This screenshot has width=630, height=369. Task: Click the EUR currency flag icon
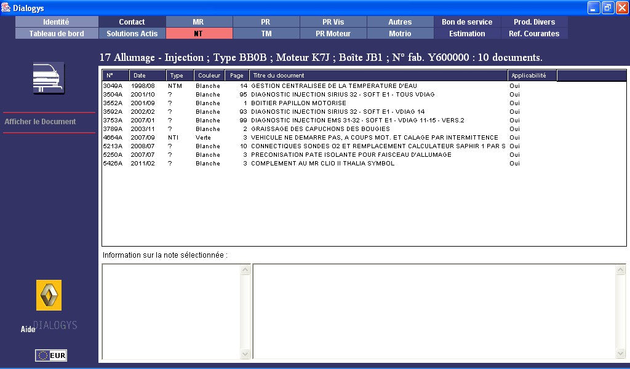(x=51, y=355)
